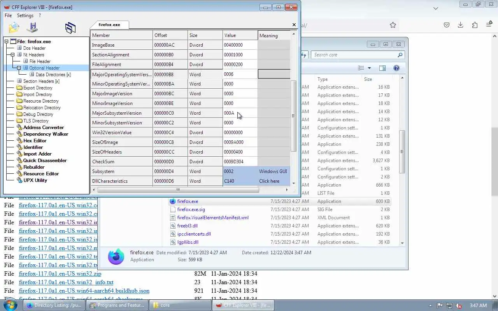Image resolution: width=498 pixels, height=311 pixels.
Task: Open the Firefox Extensions puzzle icon
Action: tap(475, 25)
